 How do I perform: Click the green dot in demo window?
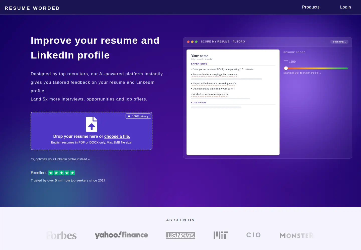click(196, 42)
